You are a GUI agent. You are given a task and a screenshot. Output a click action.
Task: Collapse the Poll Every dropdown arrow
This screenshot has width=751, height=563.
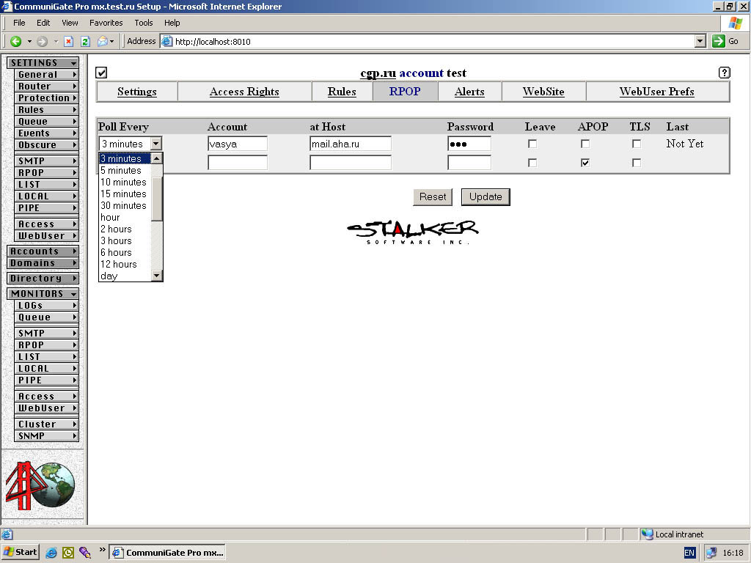click(x=156, y=144)
